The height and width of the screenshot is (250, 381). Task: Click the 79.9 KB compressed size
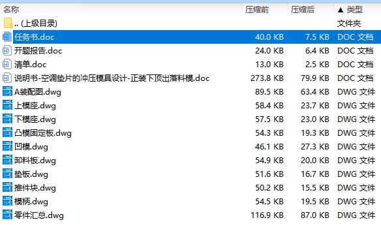pos(315,78)
